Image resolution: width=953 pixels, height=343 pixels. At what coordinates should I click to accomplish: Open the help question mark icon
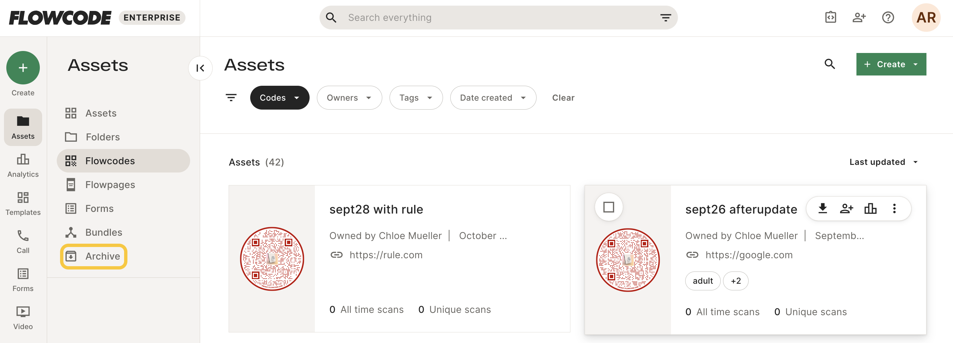[888, 17]
